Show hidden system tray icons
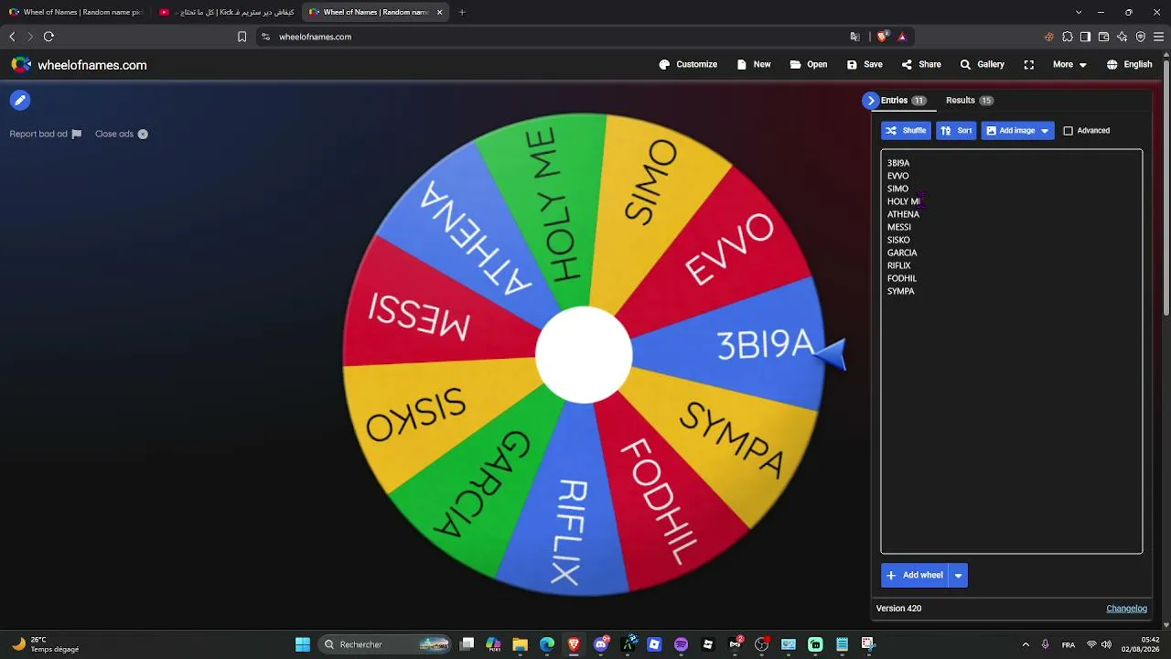This screenshot has height=659, width=1171. pos(1026,644)
